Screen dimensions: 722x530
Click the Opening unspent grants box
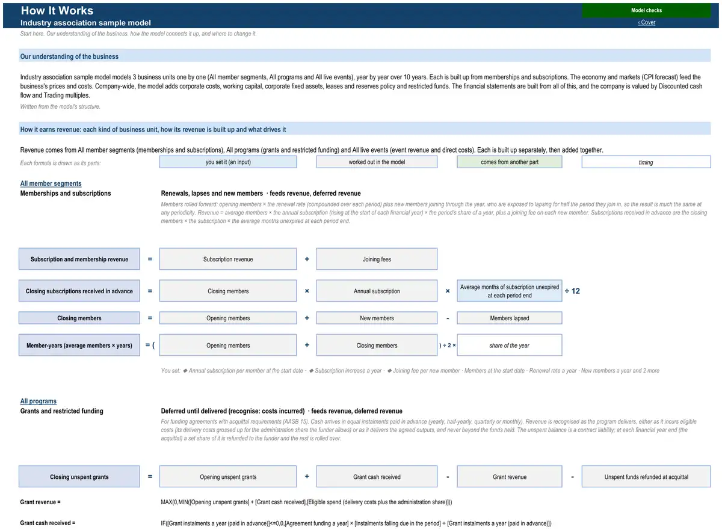point(228,477)
